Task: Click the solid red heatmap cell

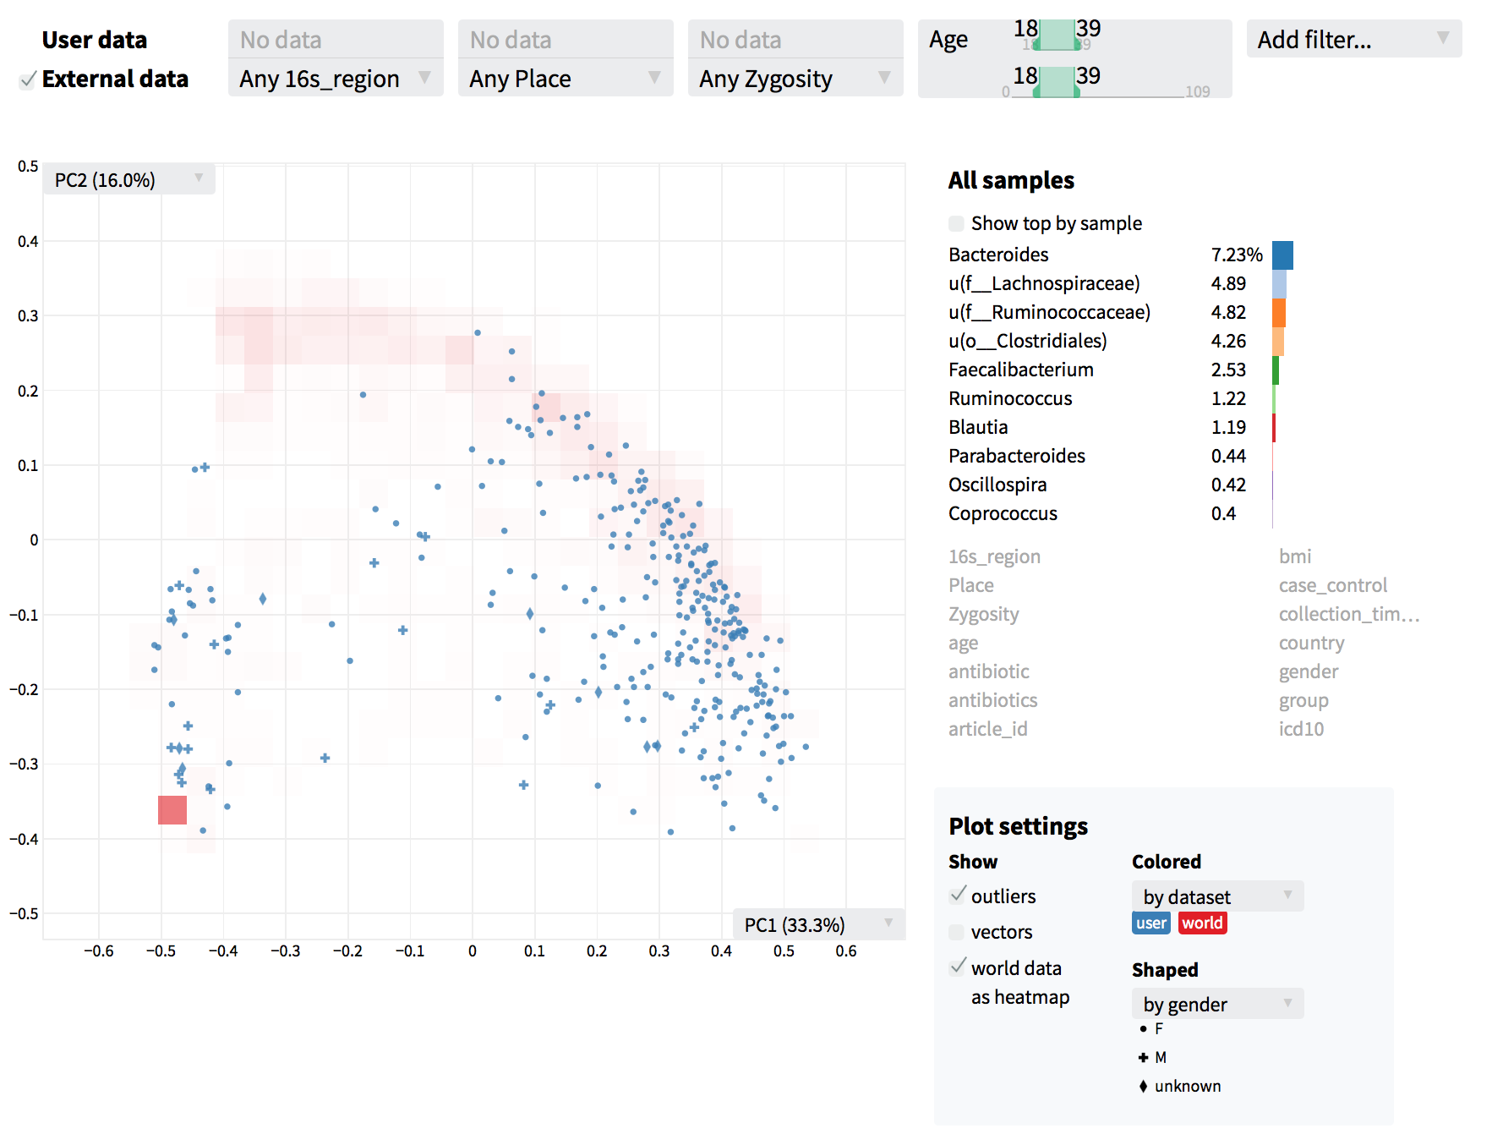Action: [x=172, y=810]
